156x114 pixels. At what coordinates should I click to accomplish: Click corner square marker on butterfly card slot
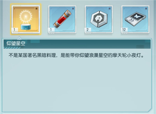[x=146, y=9]
